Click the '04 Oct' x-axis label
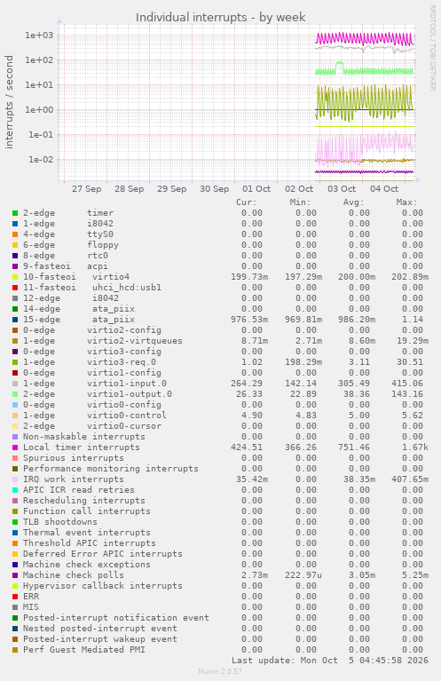Viewport: 441px width, 681px height. pyautogui.click(x=384, y=189)
